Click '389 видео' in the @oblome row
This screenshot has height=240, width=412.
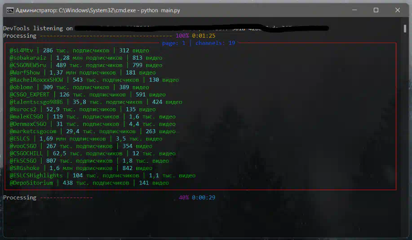[x=134, y=87]
